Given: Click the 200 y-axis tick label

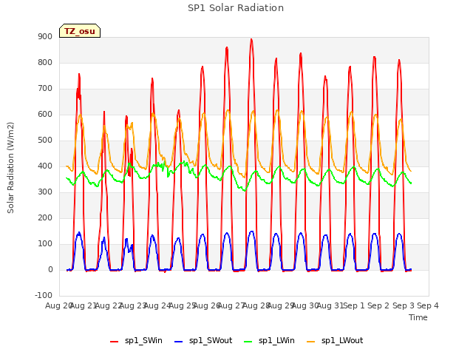Looking at the screenshot, I should (45, 218).
